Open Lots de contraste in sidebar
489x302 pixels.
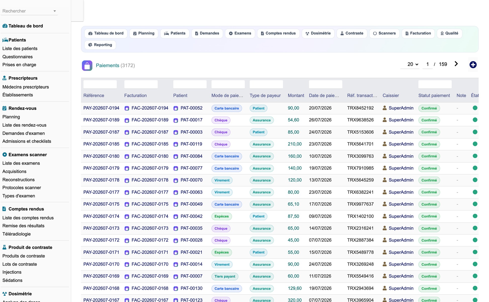tap(20, 264)
